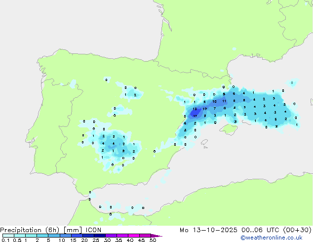Click the "13" precipitation value on the map
Image resolution: width=313 pixels, height=242 pixels.
click(x=195, y=109)
